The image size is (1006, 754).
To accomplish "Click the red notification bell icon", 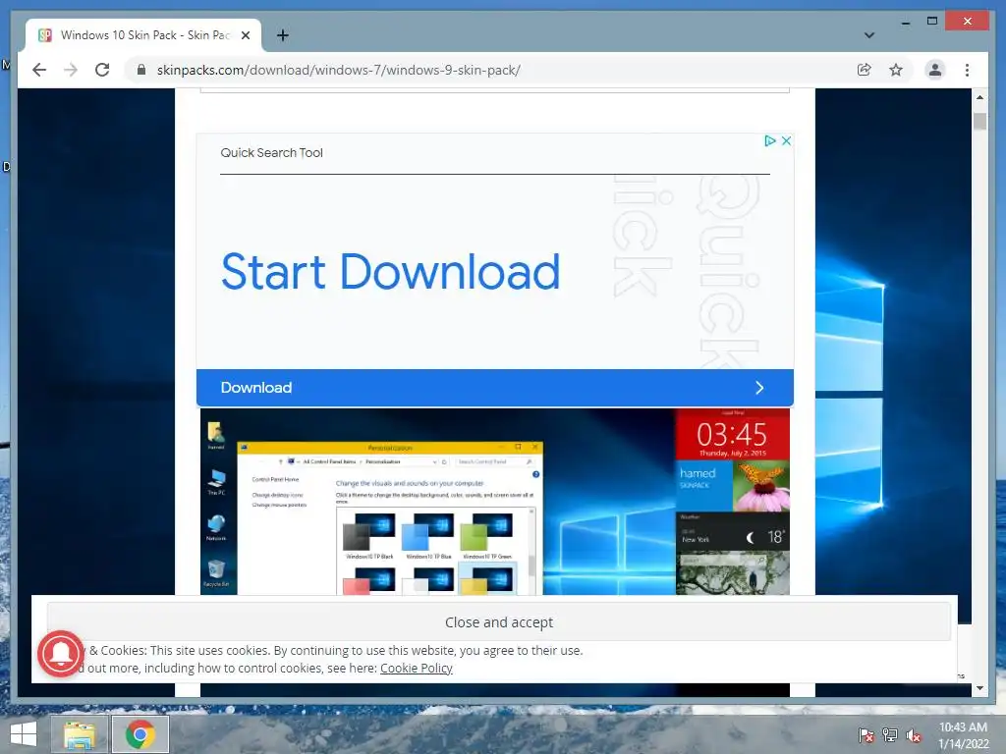I will pos(61,653).
